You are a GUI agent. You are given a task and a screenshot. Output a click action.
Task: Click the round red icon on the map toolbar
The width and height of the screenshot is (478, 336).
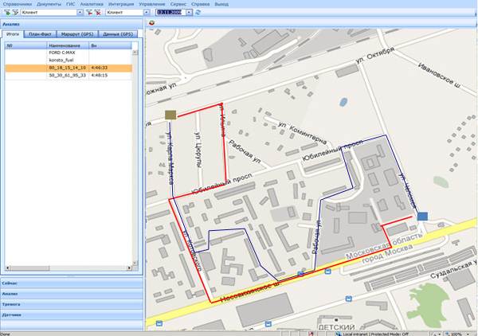click(x=152, y=23)
